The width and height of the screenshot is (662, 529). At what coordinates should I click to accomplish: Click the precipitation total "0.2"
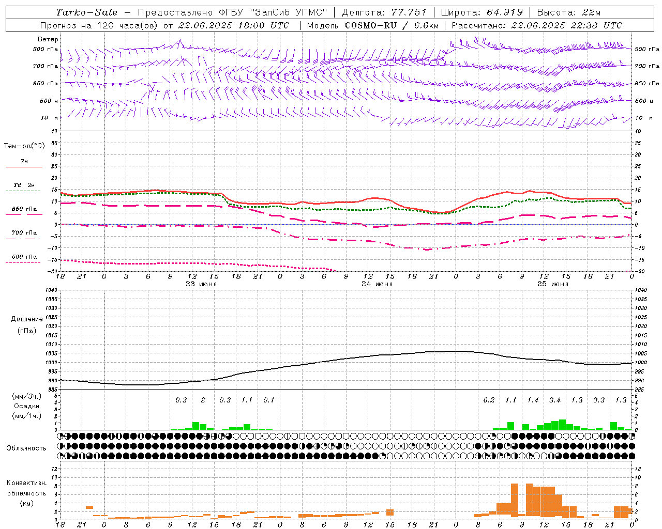pyautogui.click(x=489, y=400)
